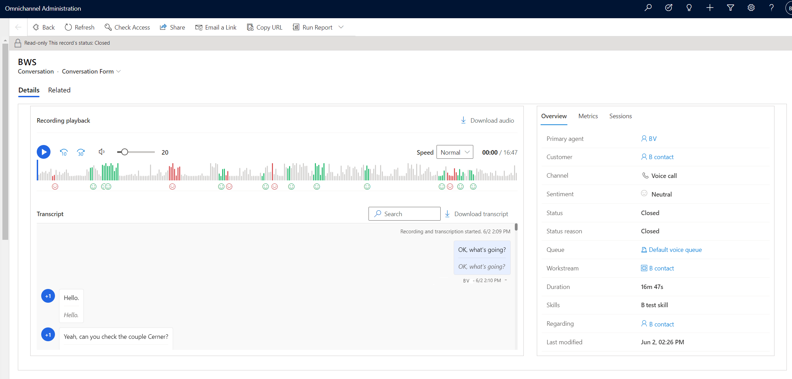Switch to the Metrics tab
Image resolution: width=792 pixels, height=379 pixels.
[588, 116]
